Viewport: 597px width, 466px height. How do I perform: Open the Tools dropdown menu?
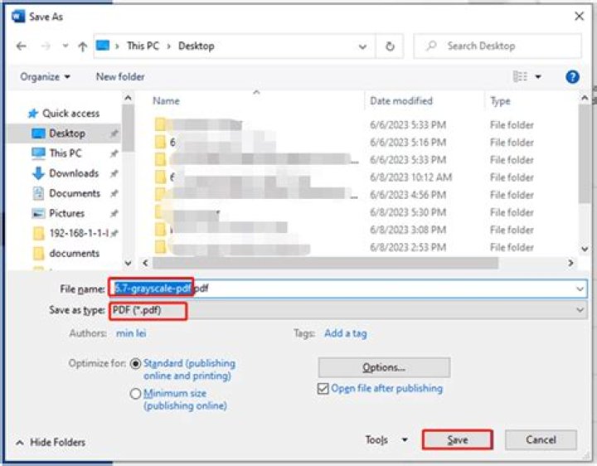(x=386, y=440)
